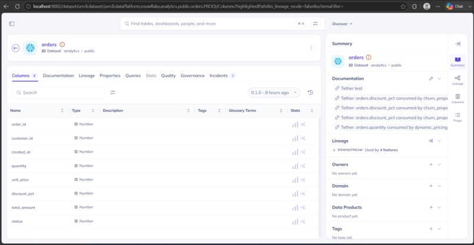
Task: Sort table by Glossary Terms column
Action: coord(281,111)
